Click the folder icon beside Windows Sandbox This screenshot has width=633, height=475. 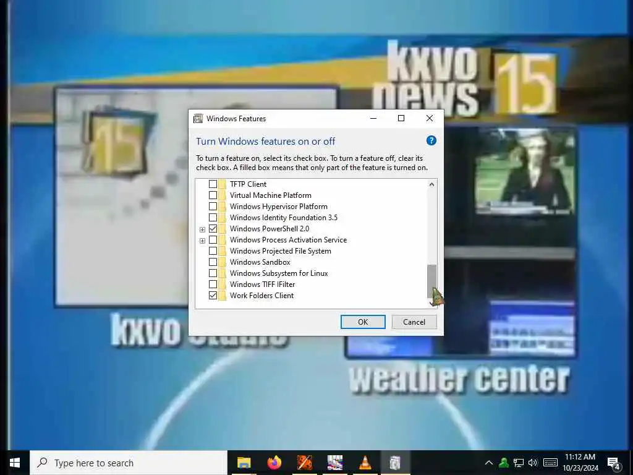pyautogui.click(x=223, y=262)
